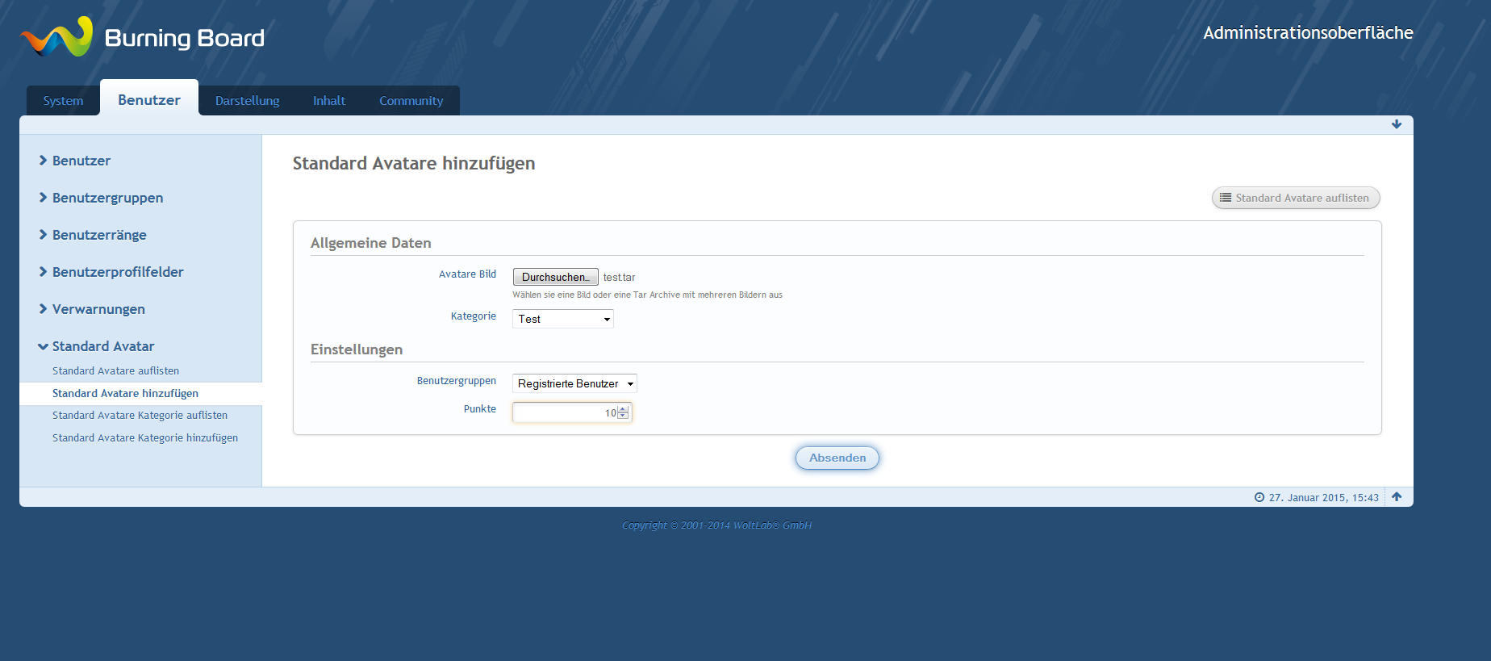Click the up arrow icon in footer

pyautogui.click(x=1397, y=497)
